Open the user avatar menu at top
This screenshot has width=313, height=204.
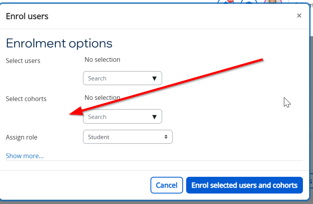(273, 2)
